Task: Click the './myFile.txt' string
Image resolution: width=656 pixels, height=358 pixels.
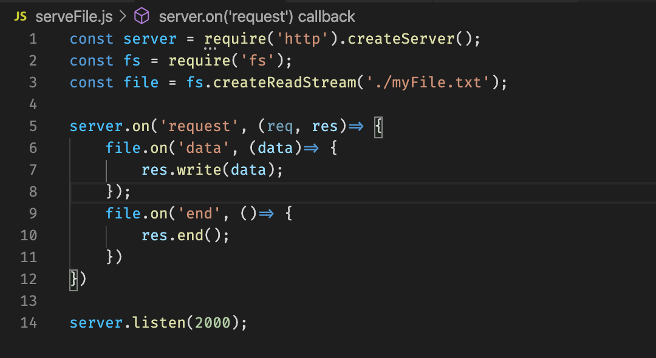Action: (x=428, y=83)
